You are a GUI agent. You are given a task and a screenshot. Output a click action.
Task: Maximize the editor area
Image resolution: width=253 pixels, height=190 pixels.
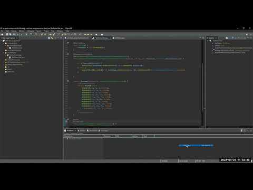click(203, 38)
